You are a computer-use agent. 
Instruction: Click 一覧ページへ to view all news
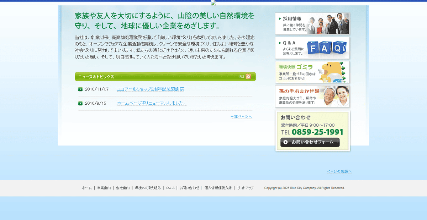[241, 116]
